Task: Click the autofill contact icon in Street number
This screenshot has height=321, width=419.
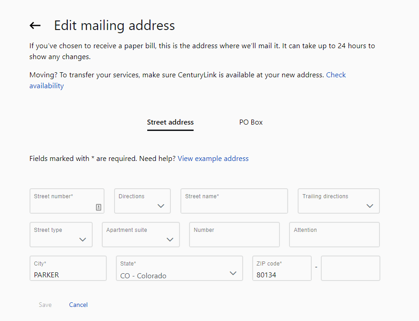Action: 99,207
